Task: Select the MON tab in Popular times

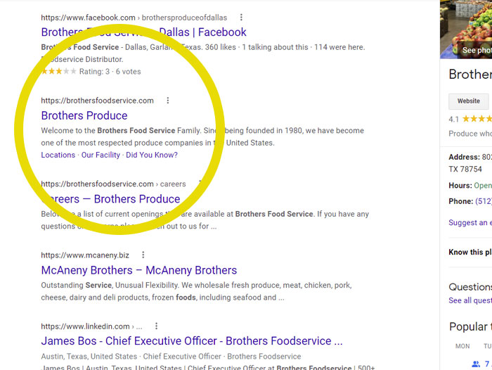Action: tap(462, 346)
